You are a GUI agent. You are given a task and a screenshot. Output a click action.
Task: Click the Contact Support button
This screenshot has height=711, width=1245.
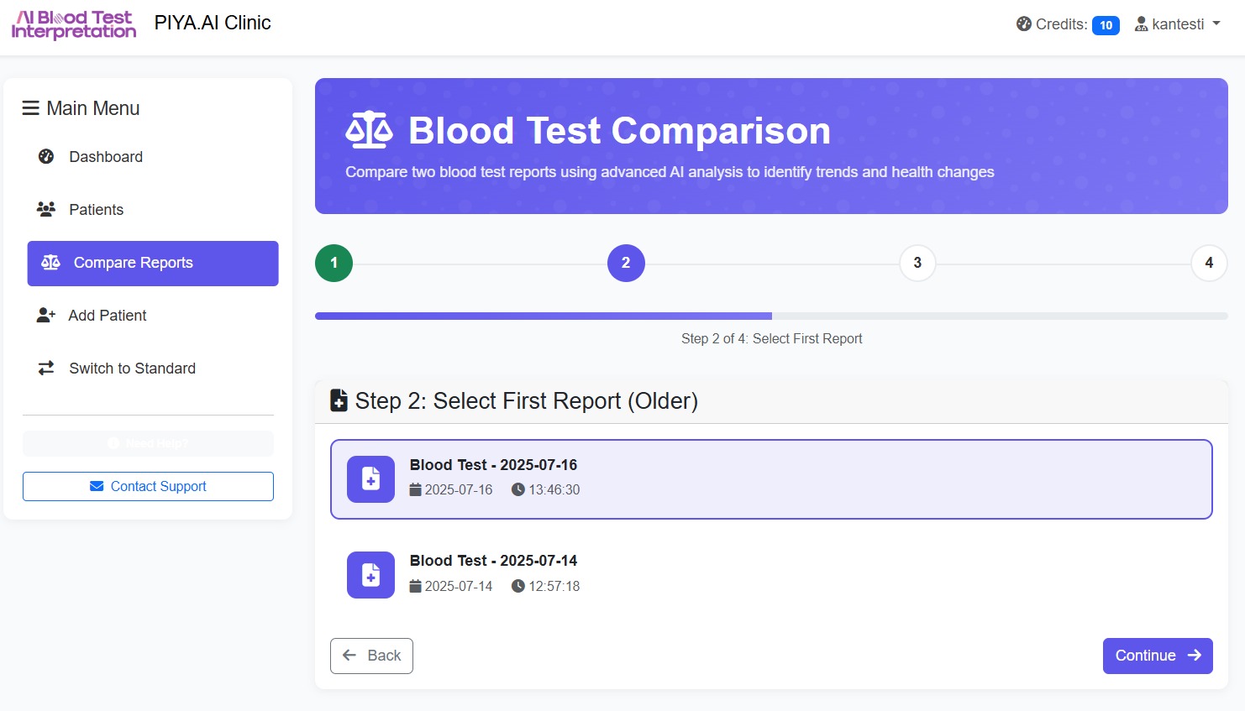click(x=148, y=487)
